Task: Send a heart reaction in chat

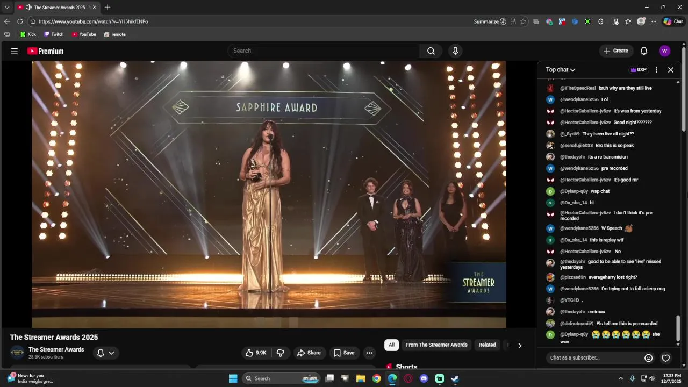Action: pos(665,358)
